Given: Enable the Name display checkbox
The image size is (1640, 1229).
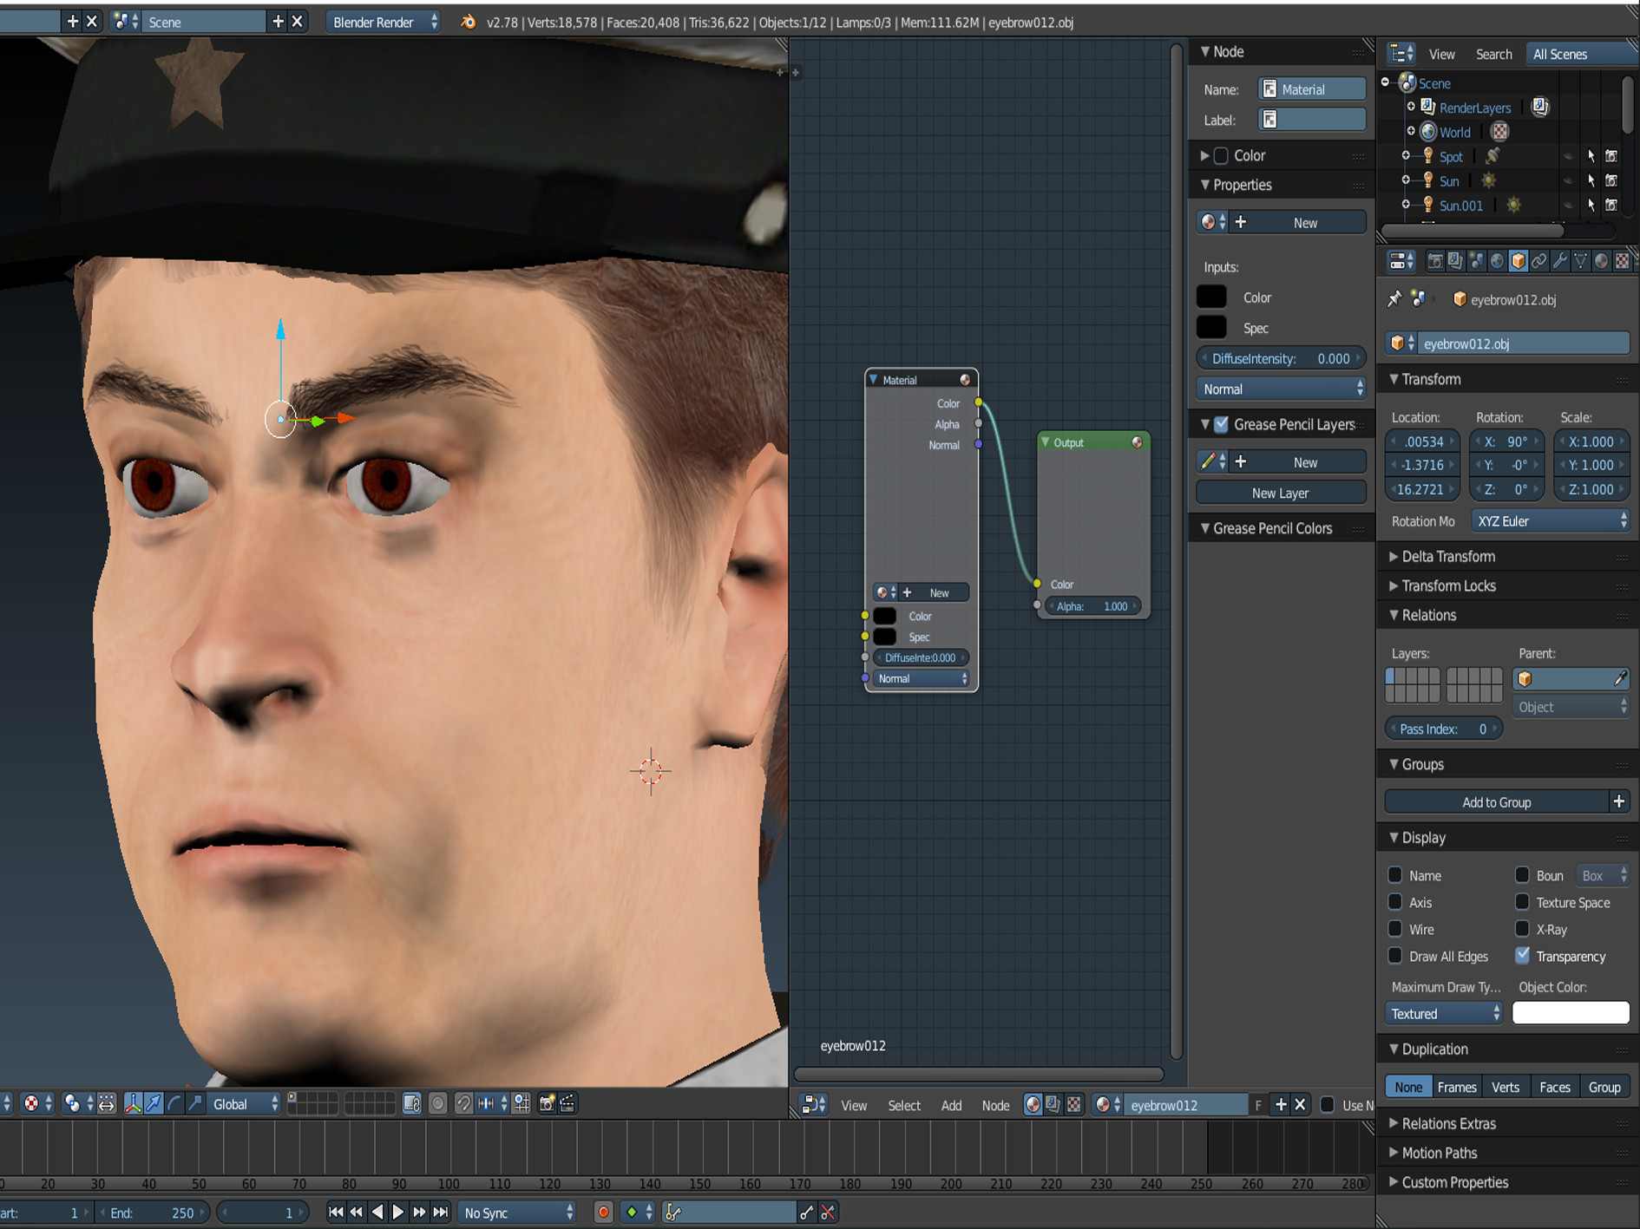Looking at the screenshot, I should coord(1395,874).
